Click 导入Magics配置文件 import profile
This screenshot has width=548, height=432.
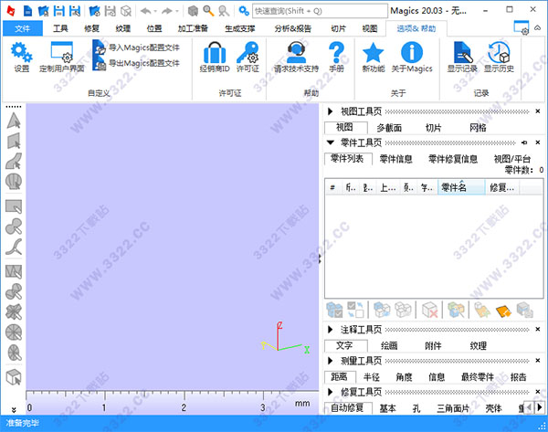coord(136,48)
